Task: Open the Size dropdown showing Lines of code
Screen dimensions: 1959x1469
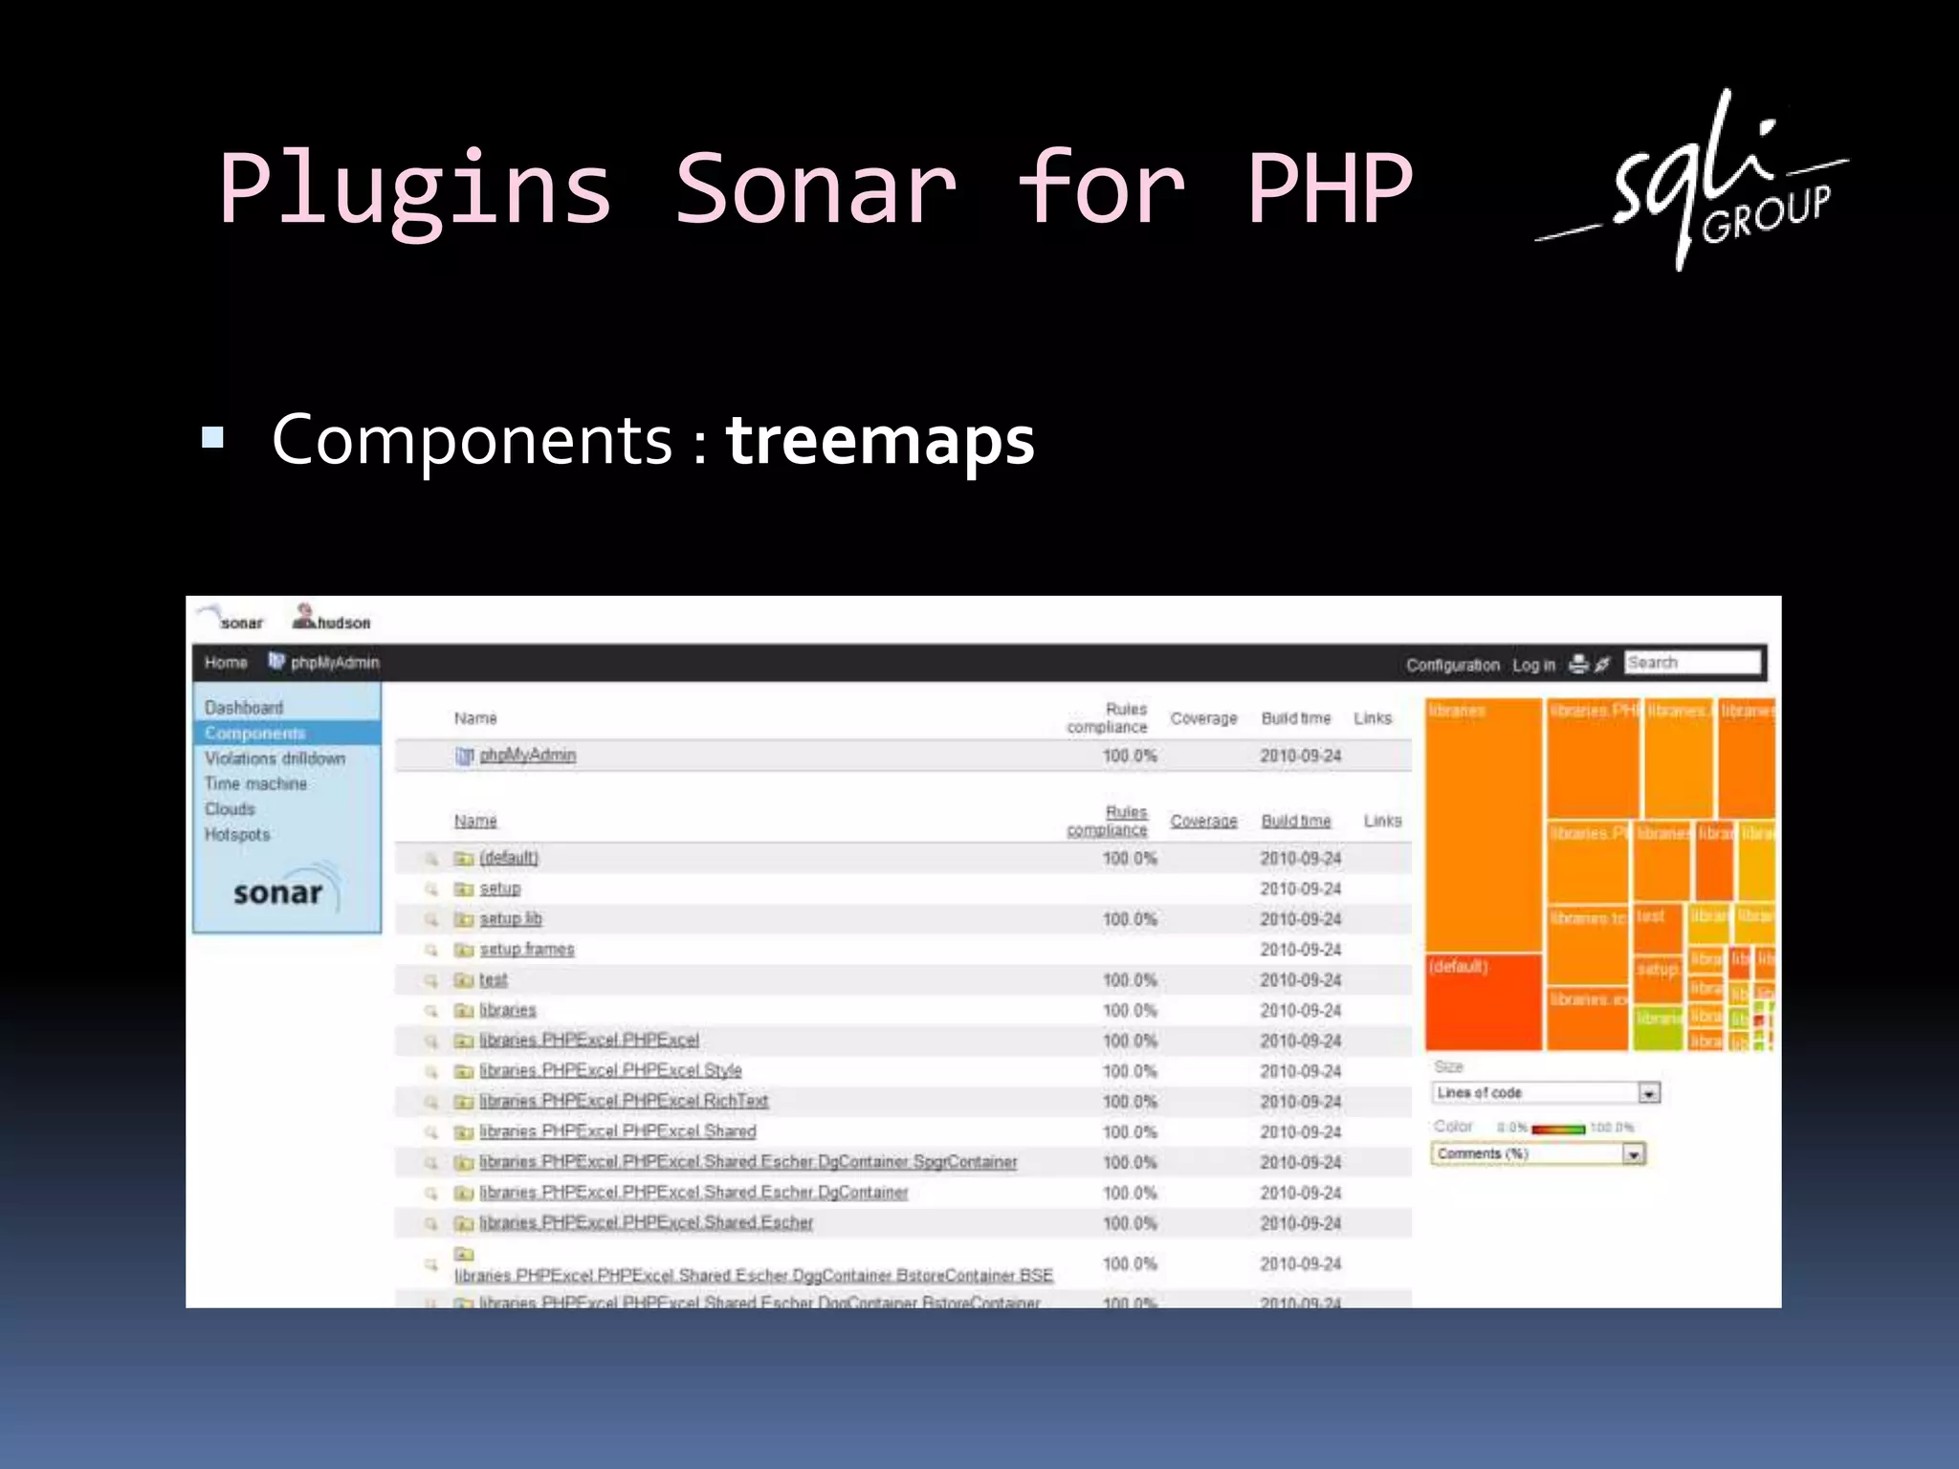Action: 1546,1092
